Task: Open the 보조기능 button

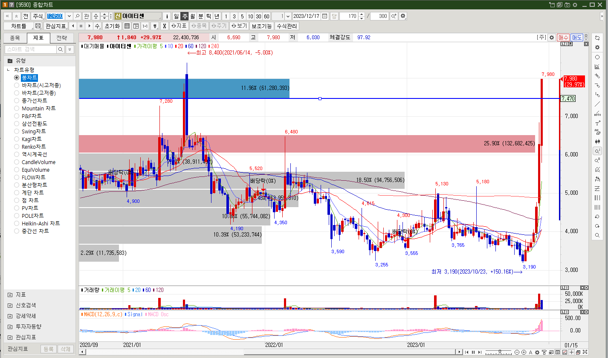Action: (x=261, y=26)
